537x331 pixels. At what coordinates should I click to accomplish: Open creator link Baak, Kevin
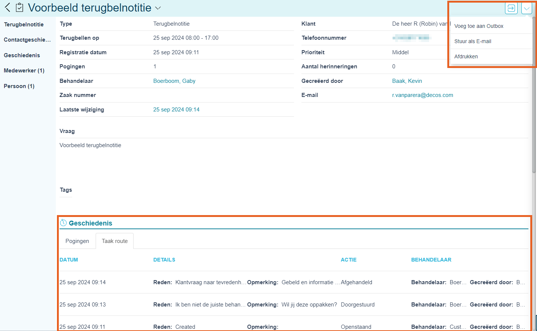[x=407, y=81]
